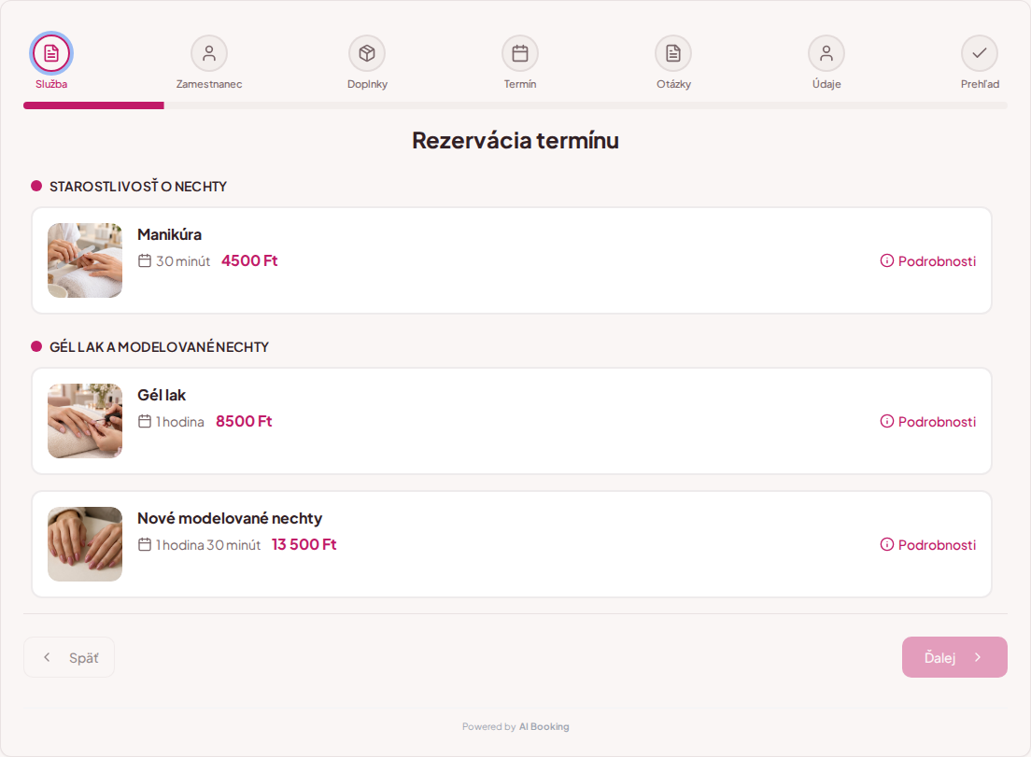This screenshot has width=1031, height=757.
Task: Switch to the Termín step label
Action: pos(520,84)
